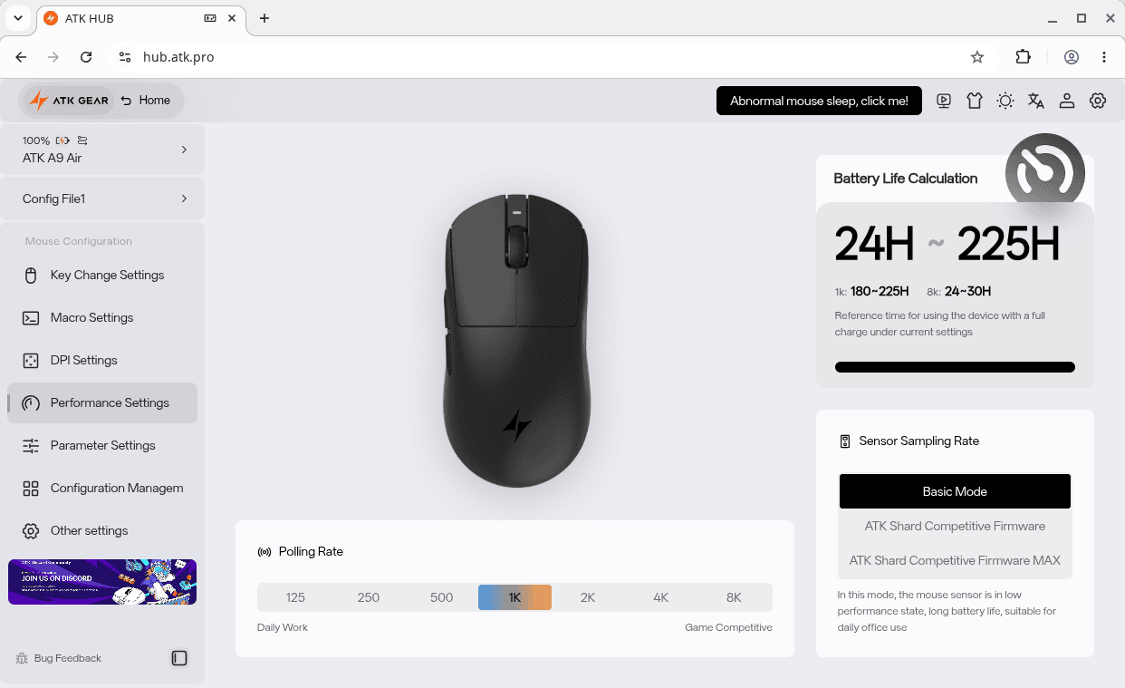Open the user account icon
This screenshot has height=688, width=1125.
click(1067, 101)
